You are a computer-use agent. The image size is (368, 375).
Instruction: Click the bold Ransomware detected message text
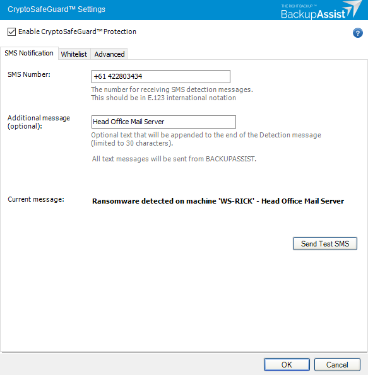click(218, 201)
